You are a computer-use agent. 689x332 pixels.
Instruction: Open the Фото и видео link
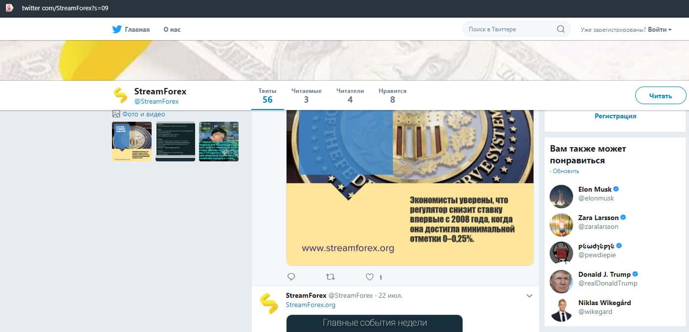click(x=144, y=114)
